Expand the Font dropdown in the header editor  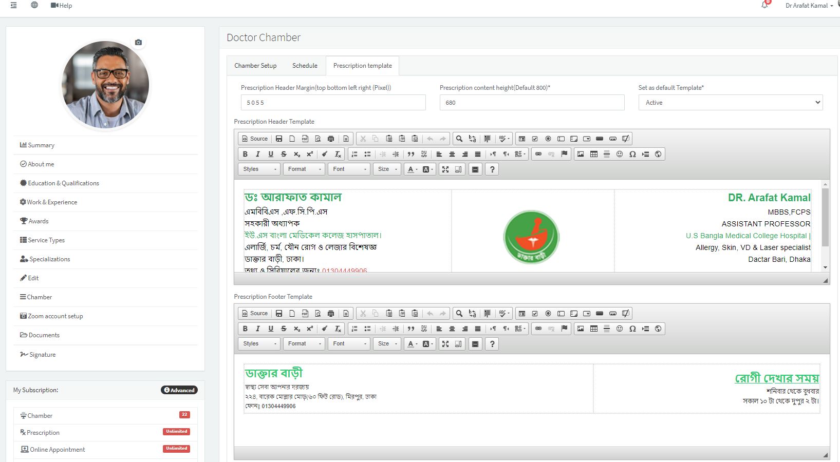point(349,169)
